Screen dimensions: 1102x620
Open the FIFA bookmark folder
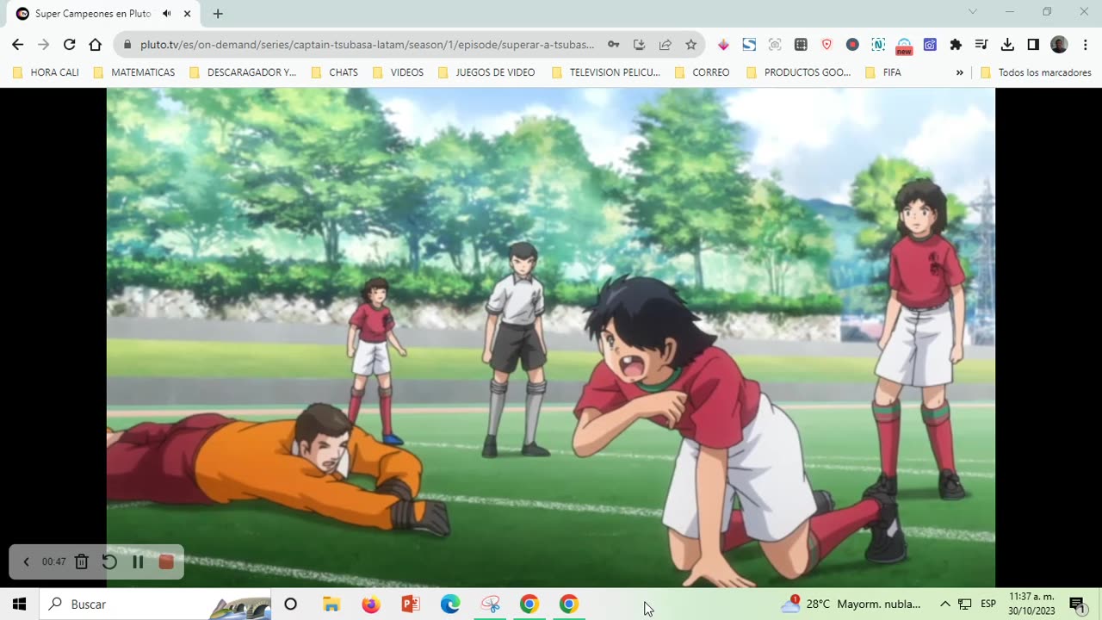[x=883, y=72]
